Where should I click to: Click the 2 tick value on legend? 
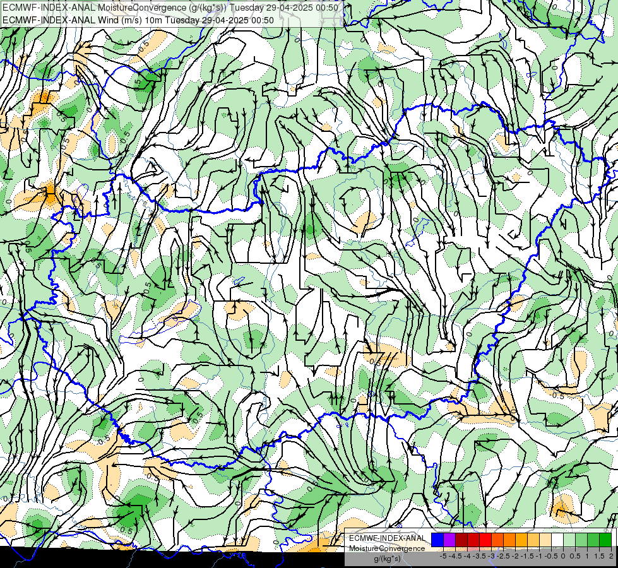click(x=611, y=556)
